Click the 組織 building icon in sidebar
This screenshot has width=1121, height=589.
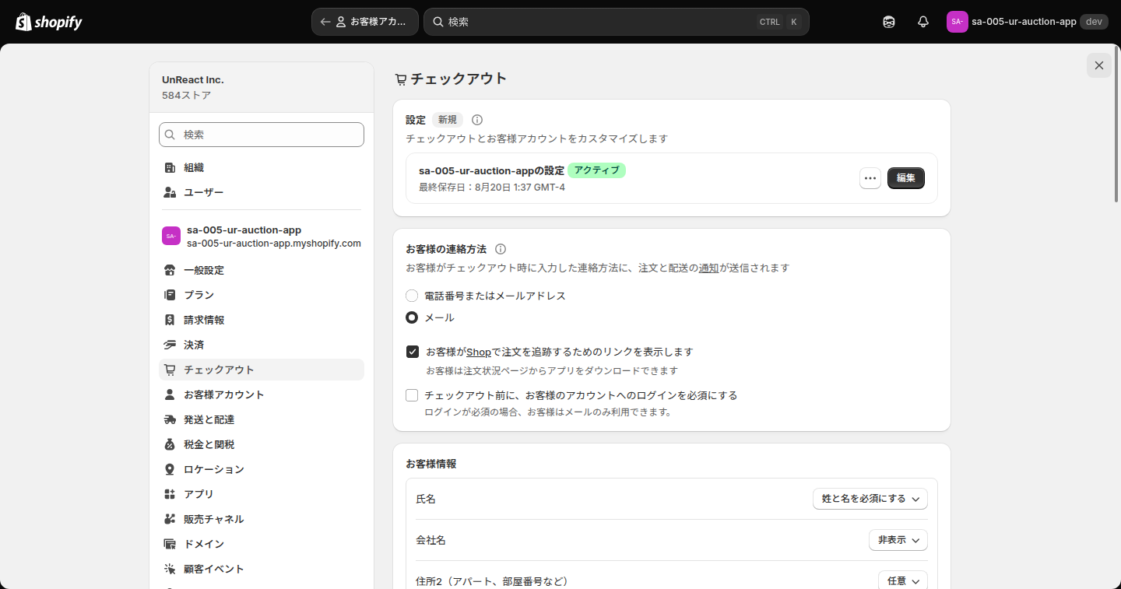170,167
